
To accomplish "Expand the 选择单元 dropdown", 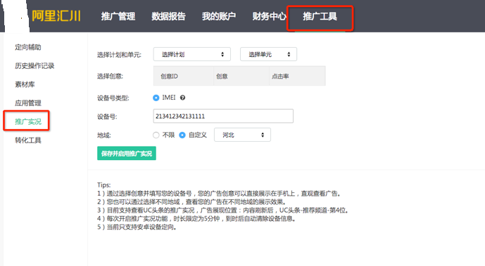I will [x=268, y=54].
